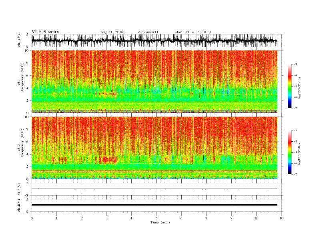
Task: Click the thick black ch.4 trace
Action: click(154, 205)
